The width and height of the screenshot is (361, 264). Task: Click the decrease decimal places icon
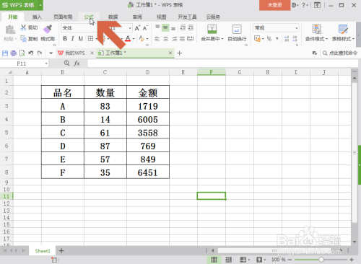pos(295,39)
